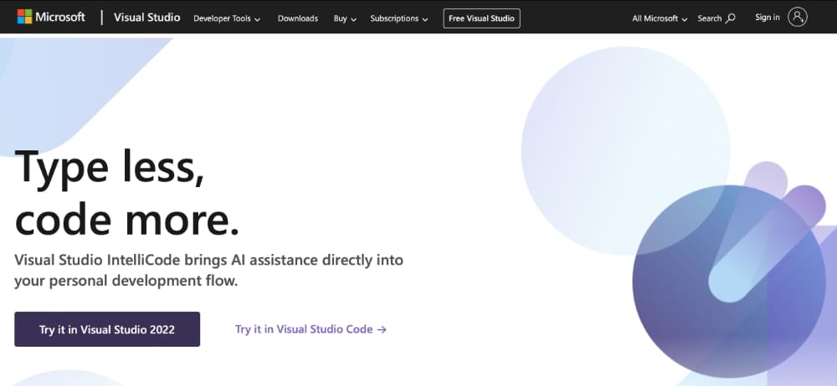
Task: Click the Search magnifier icon
Action: (x=731, y=18)
